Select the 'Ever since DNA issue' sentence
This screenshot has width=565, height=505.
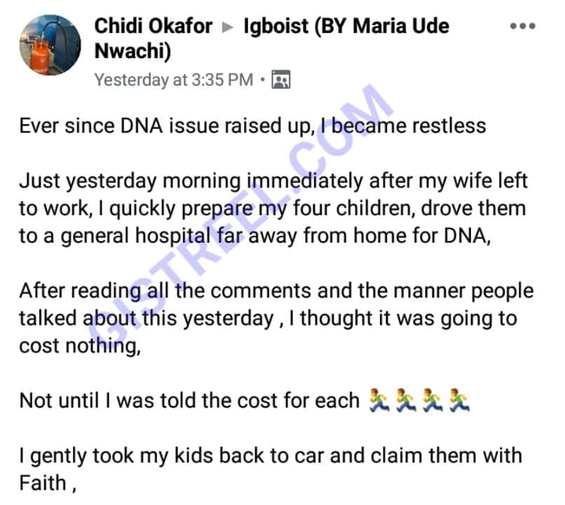pos(252,126)
